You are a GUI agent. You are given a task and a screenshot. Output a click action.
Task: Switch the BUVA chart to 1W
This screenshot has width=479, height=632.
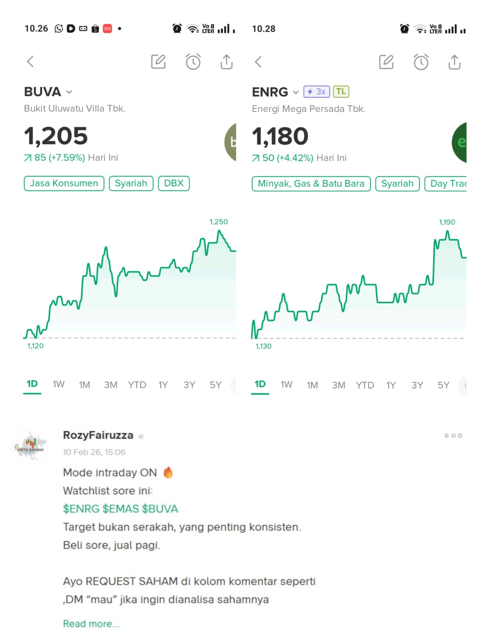coord(58,384)
